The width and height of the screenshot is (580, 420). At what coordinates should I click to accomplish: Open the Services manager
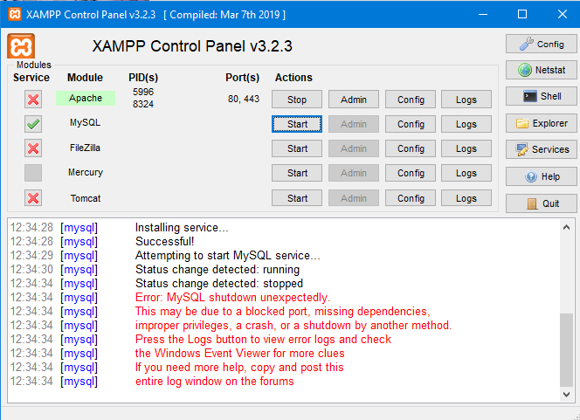[x=541, y=149]
